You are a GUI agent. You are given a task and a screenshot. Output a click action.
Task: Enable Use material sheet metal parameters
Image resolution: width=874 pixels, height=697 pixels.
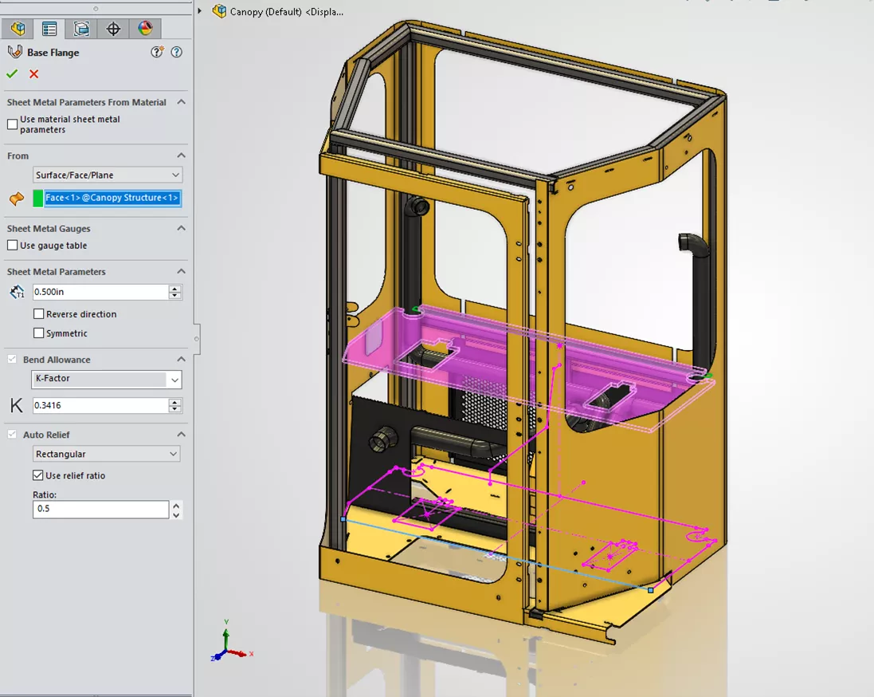click(x=12, y=124)
